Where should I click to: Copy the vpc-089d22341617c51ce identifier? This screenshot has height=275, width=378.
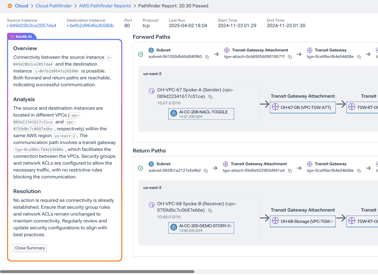pos(210,97)
